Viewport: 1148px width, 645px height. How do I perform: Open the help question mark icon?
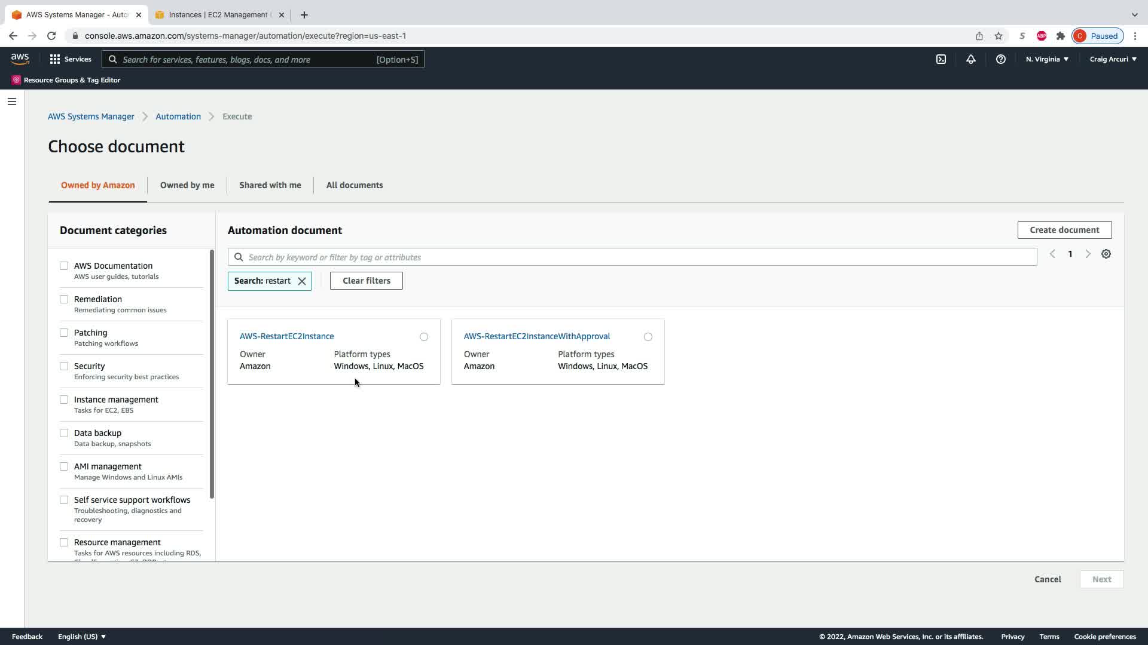[1000, 59]
